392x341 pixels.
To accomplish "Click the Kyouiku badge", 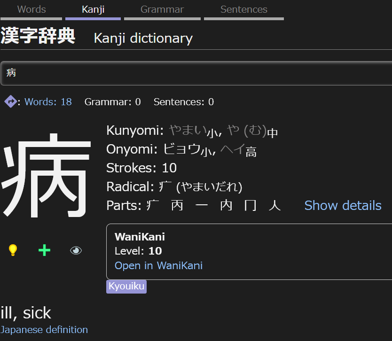I will [126, 287].
